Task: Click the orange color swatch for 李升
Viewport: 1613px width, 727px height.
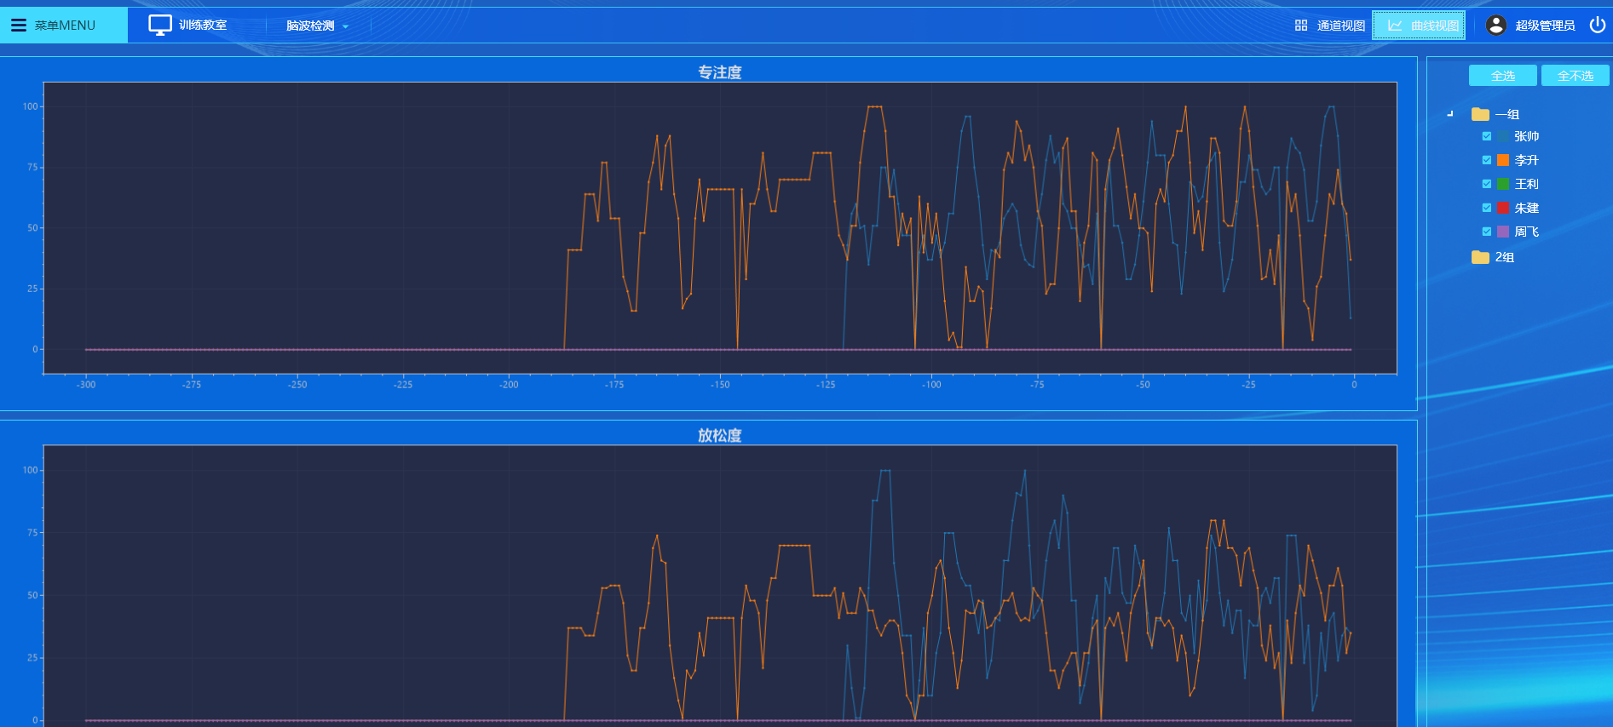Action: (1503, 160)
